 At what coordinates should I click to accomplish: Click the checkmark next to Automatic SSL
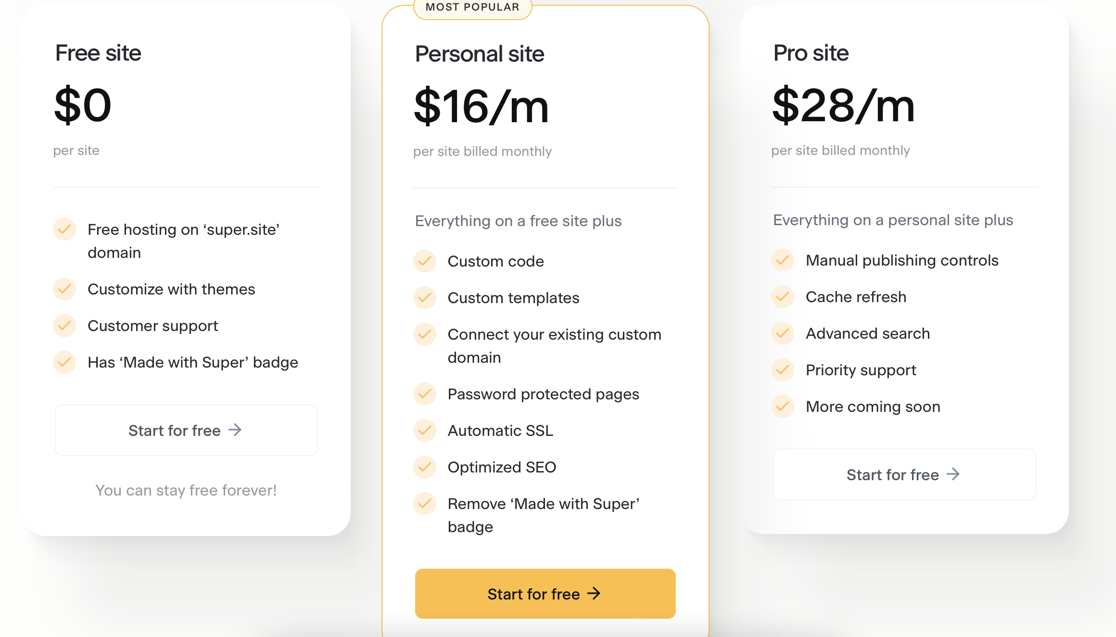point(425,430)
